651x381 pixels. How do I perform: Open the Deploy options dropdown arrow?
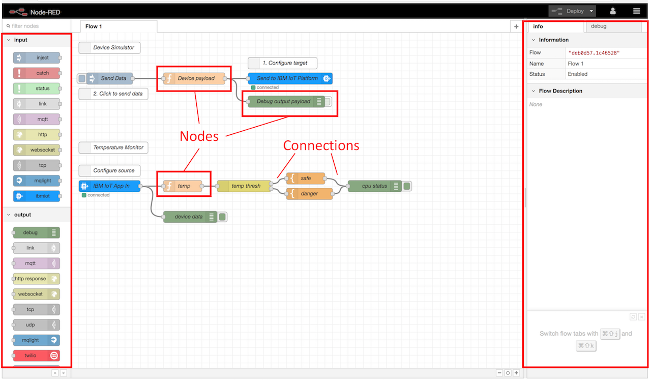pos(591,11)
